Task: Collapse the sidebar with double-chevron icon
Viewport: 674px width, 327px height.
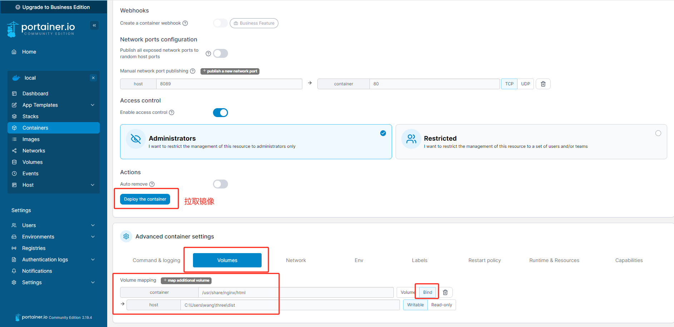Action: tap(94, 25)
